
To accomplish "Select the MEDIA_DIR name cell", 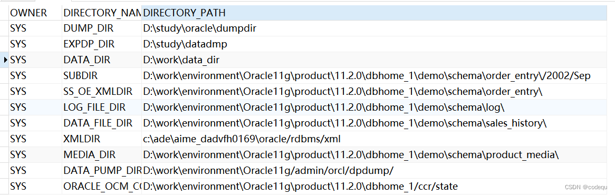I will (102, 154).
